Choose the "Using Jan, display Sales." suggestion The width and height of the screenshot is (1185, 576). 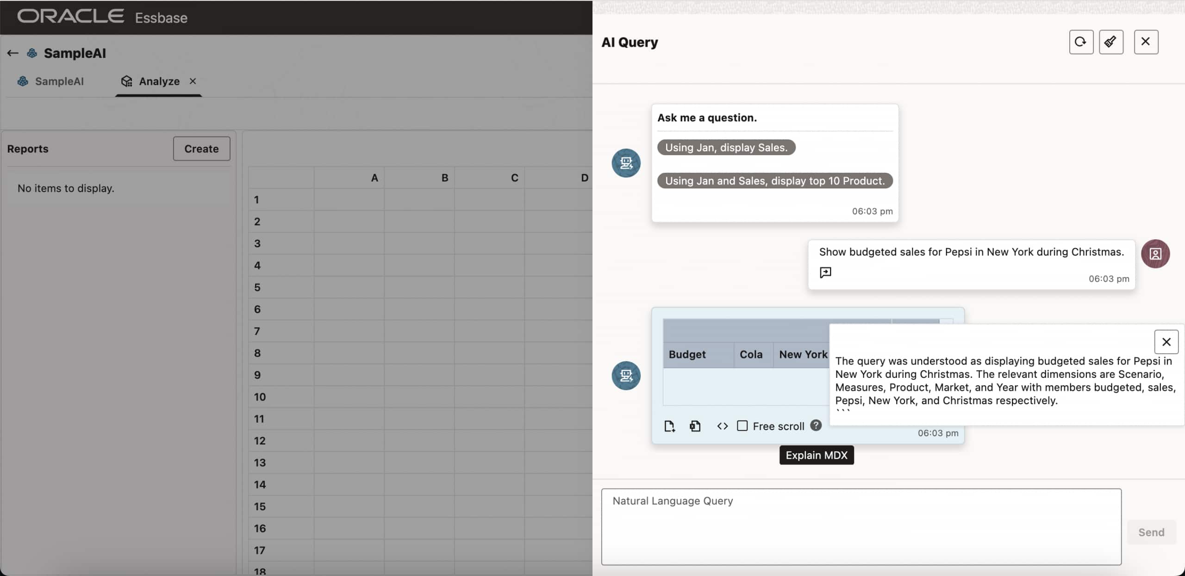pos(726,147)
